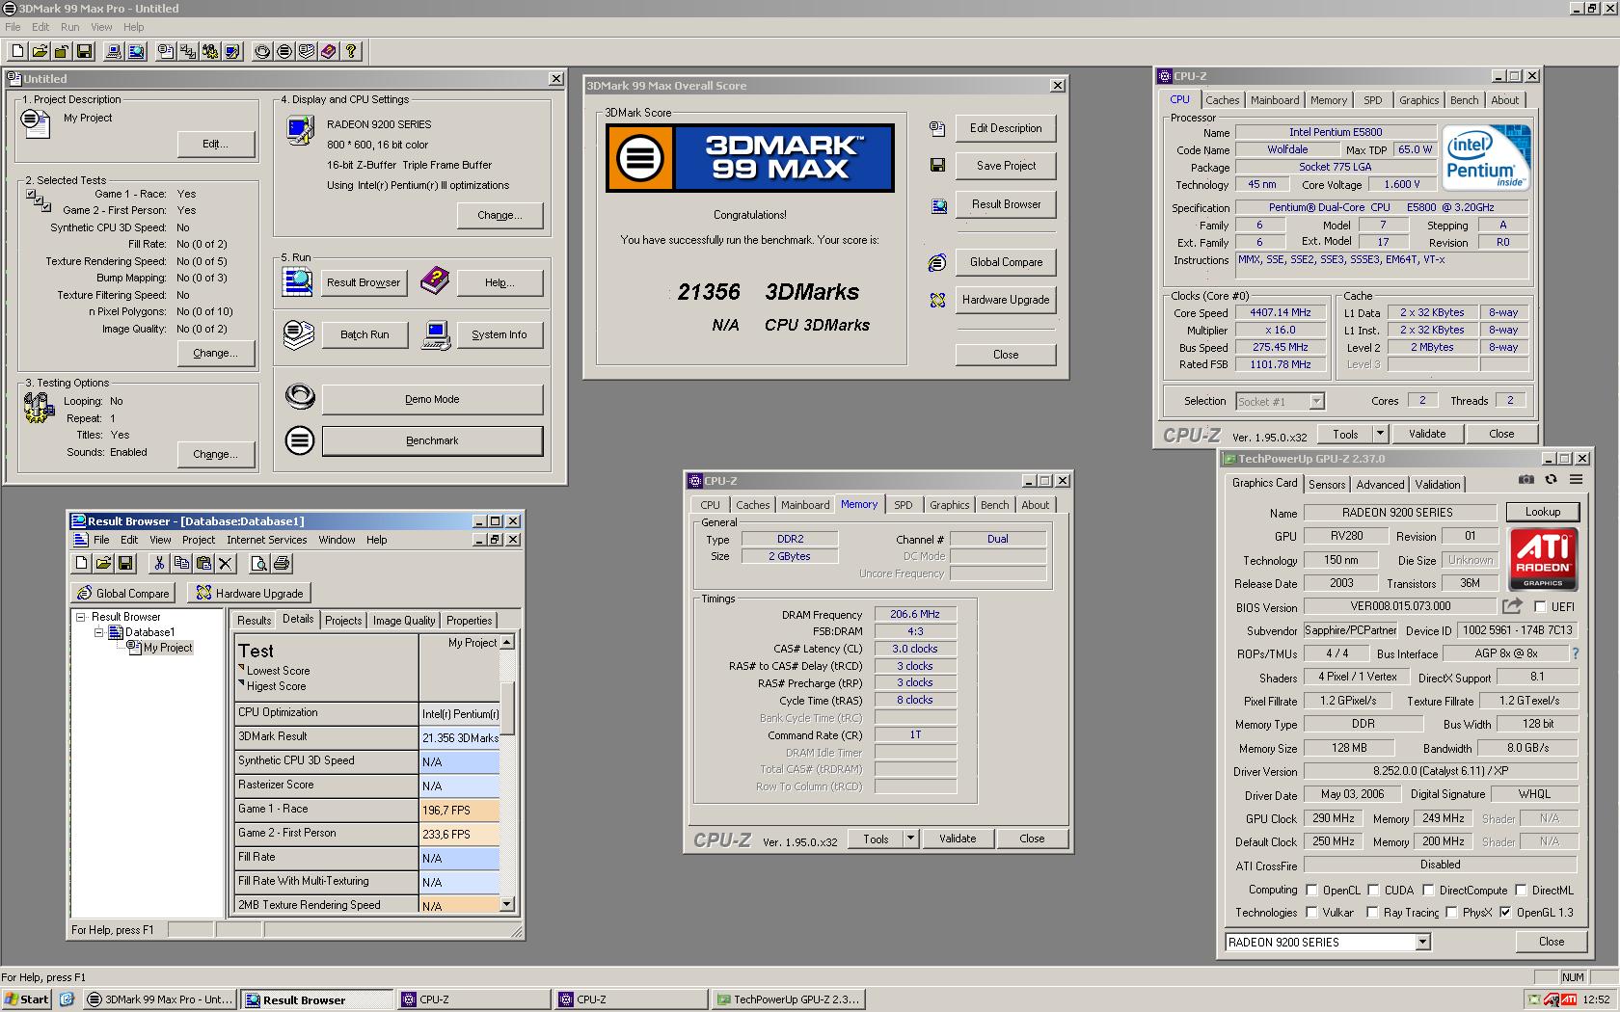The height and width of the screenshot is (1012, 1620).
Task: Click the Save floppy icon in Result Browser toolbar
Action: coord(125,563)
